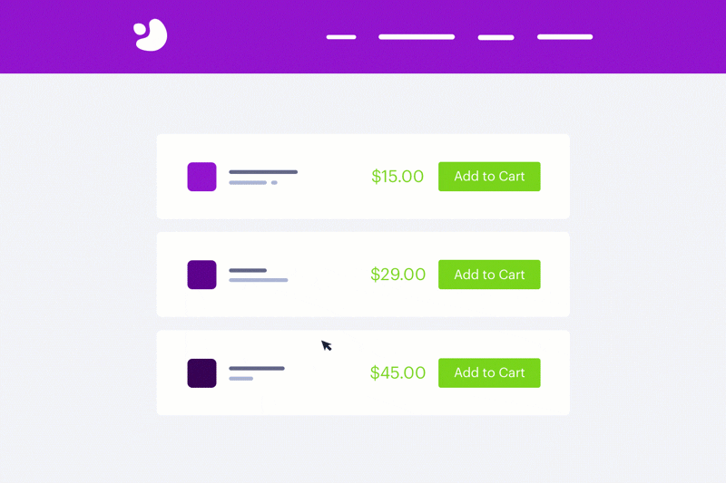Open the last navigation menu item

click(564, 37)
